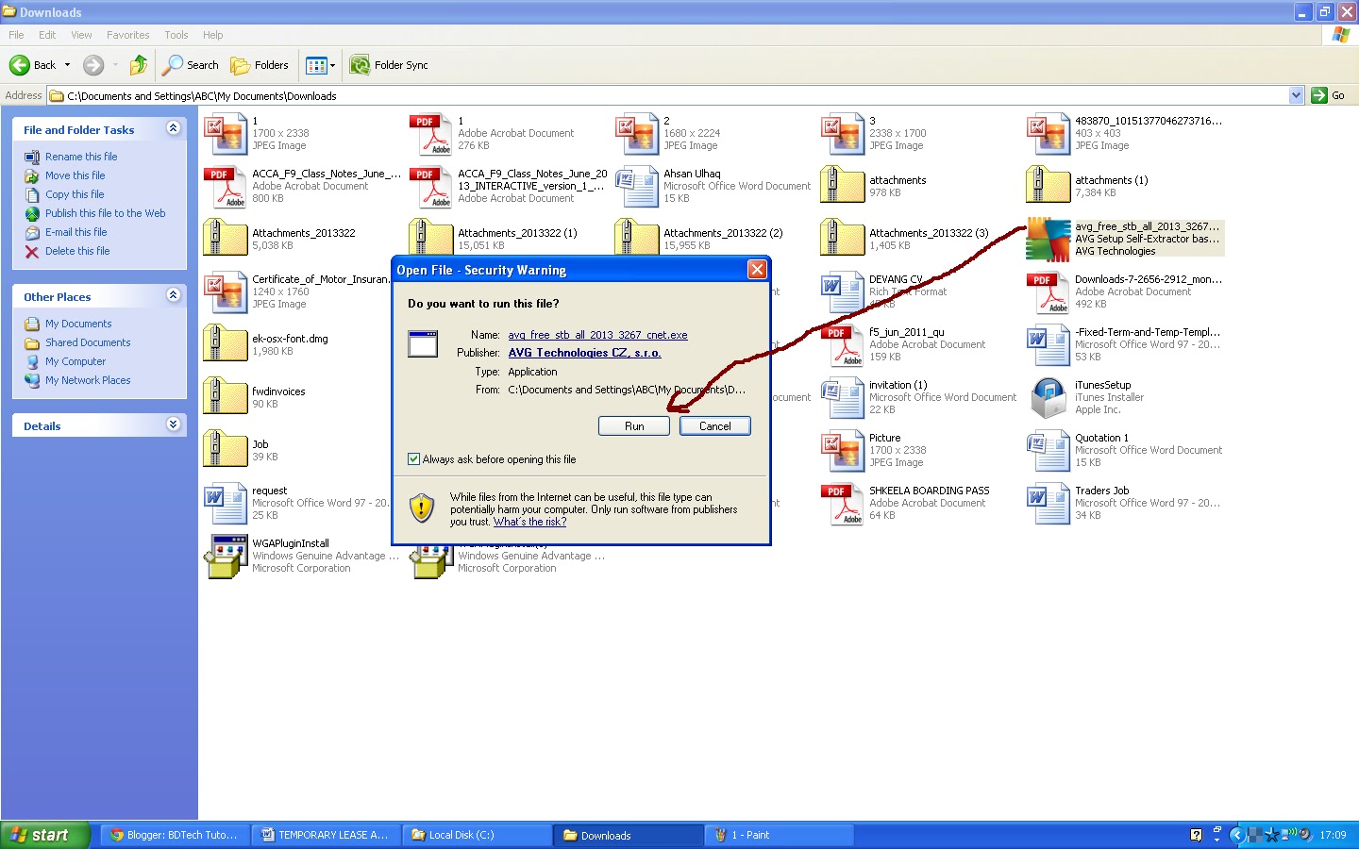Select the Job zip folder icon
This screenshot has height=849, width=1359.
coord(225,450)
